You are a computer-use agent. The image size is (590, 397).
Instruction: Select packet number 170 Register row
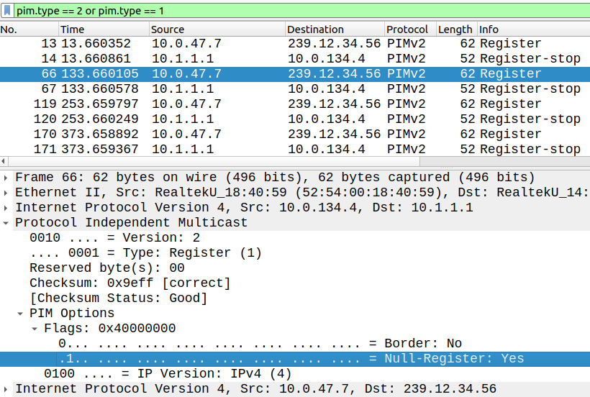point(295,134)
